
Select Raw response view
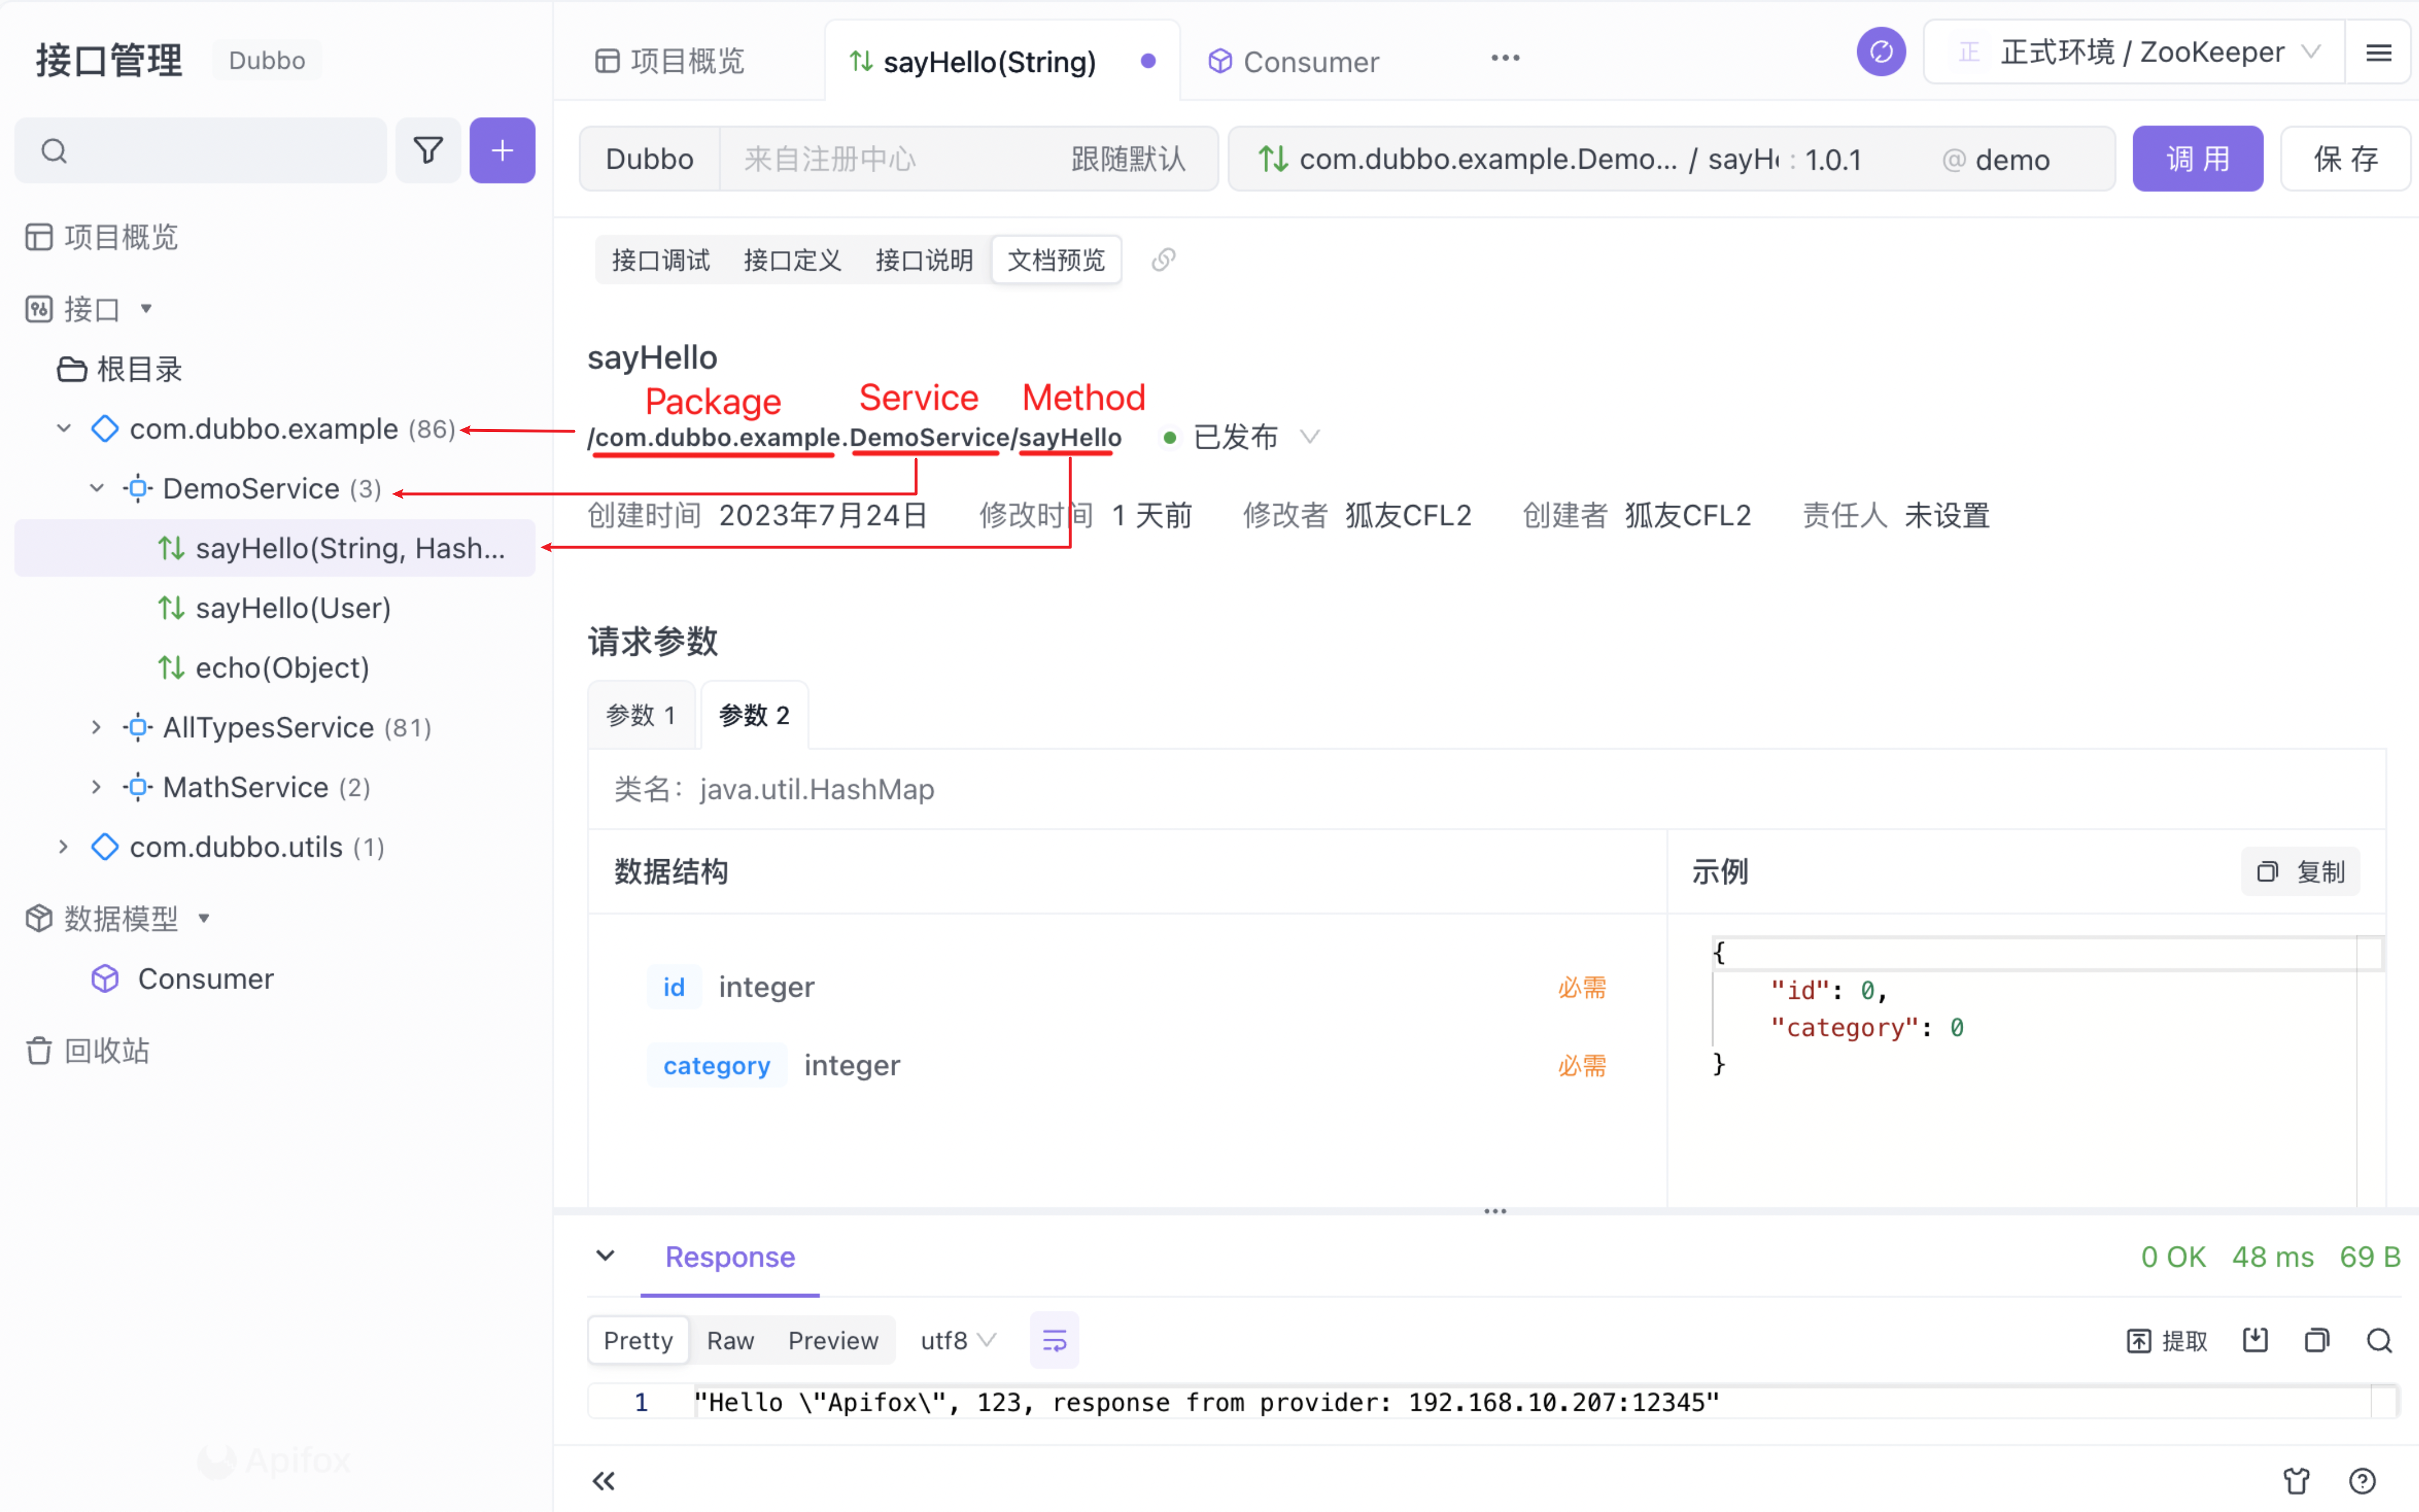click(730, 1340)
